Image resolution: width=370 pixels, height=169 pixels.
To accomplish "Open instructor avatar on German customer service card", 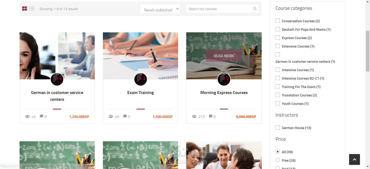I will 57,79.
